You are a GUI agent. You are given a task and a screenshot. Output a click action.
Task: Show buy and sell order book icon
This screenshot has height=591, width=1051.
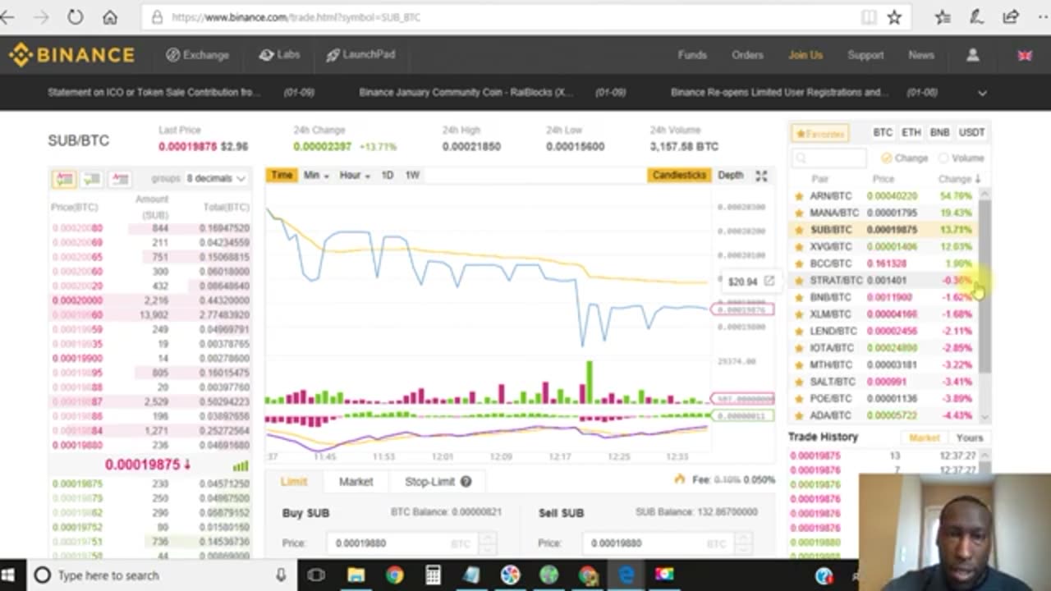(64, 178)
